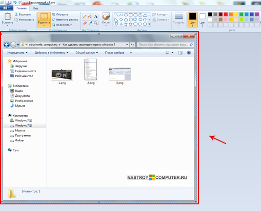This screenshot has height=211, width=261.
Task: Click Обрезать to crop the image
Action: pos(60,15)
